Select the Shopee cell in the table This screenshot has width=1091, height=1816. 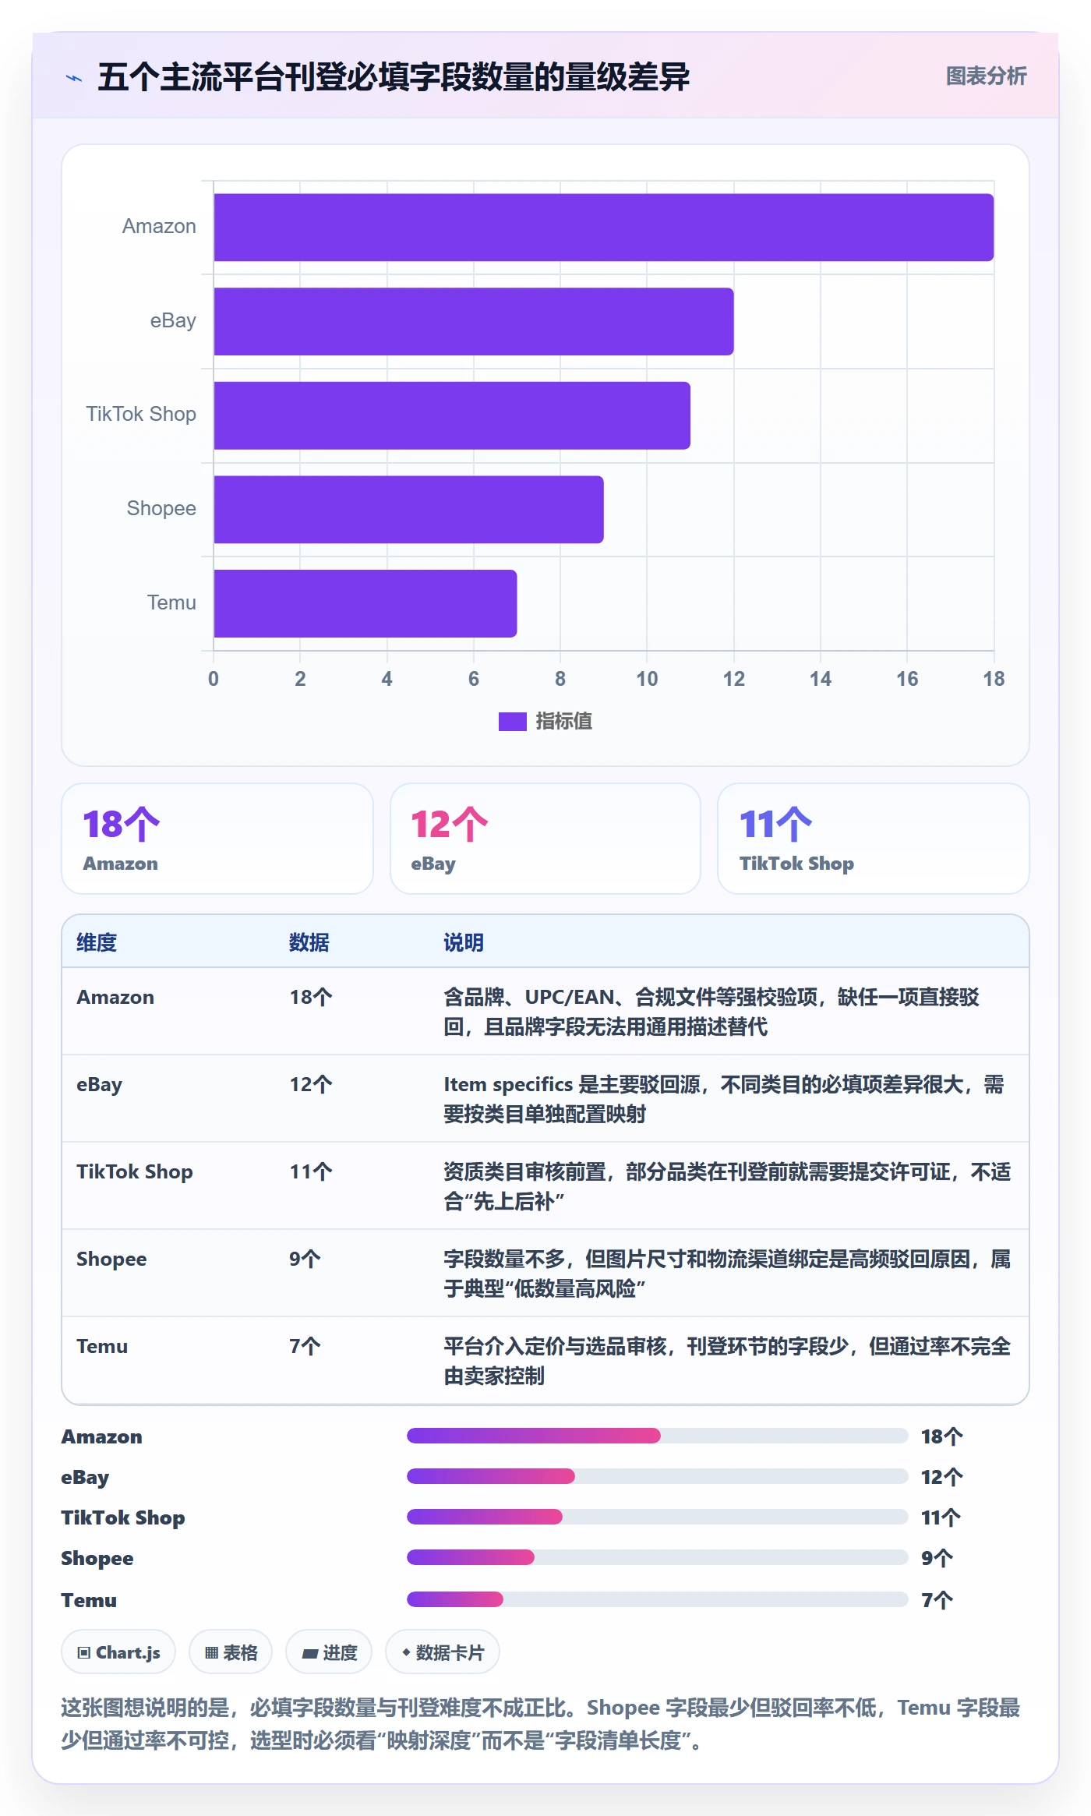point(111,1260)
